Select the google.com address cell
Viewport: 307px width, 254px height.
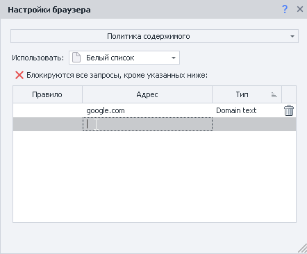tap(147, 110)
